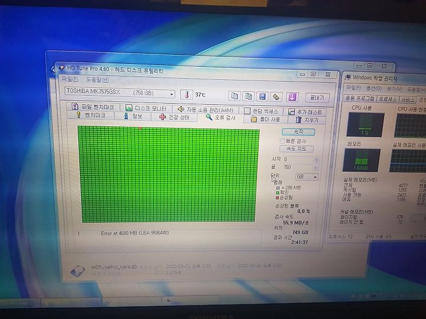Click the red damaged block in the grid
This screenshot has height=319, width=426.
(x=140, y=128)
